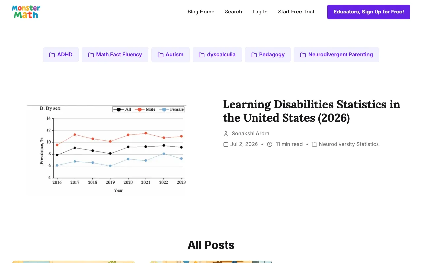The height and width of the screenshot is (263, 422).
Task: Click folder icon on ADHD tag
Action: point(52,55)
